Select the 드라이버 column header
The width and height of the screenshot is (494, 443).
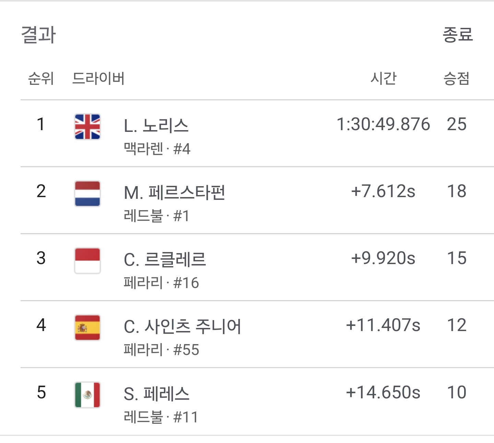98,79
